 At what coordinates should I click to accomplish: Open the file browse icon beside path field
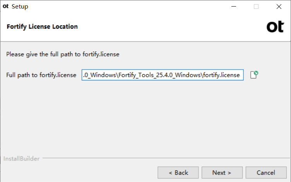pyautogui.click(x=254, y=75)
